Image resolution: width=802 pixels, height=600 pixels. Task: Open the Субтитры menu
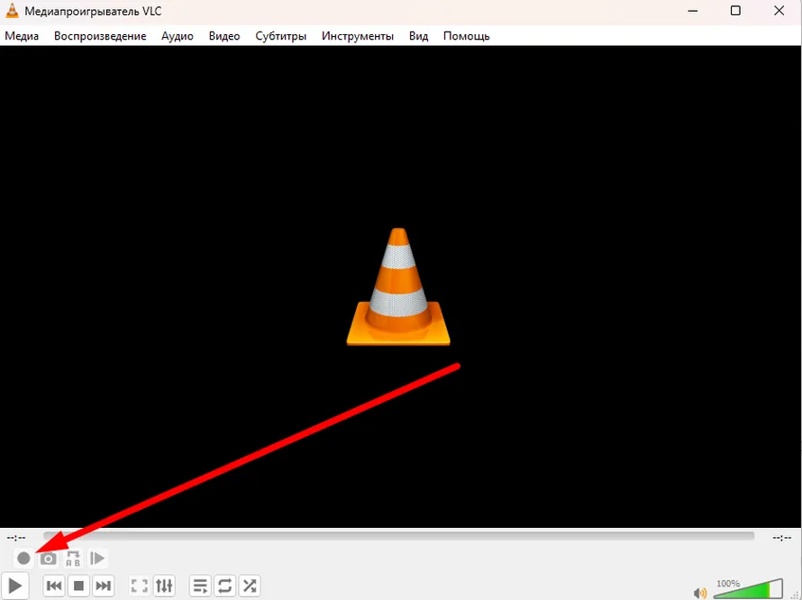[x=281, y=36]
